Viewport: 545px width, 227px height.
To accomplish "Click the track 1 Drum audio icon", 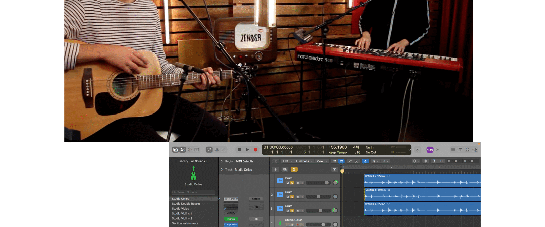I will pos(280,181).
